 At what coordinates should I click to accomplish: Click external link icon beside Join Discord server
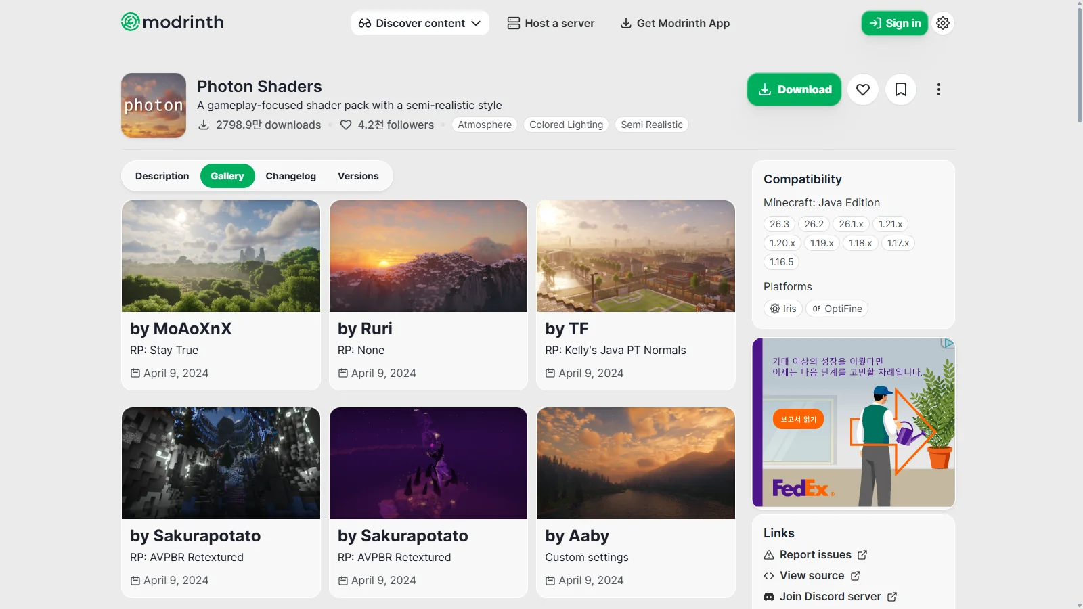click(892, 597)
